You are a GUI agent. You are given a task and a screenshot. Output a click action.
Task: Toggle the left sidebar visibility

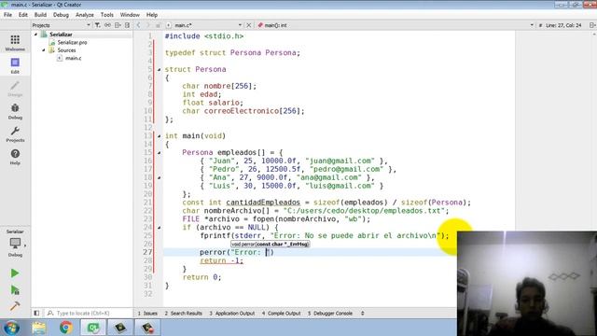36,314
